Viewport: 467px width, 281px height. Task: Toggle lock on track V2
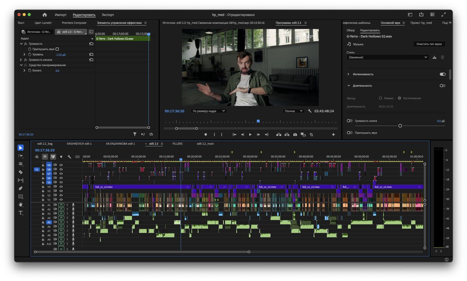click(x=43, y=195)
